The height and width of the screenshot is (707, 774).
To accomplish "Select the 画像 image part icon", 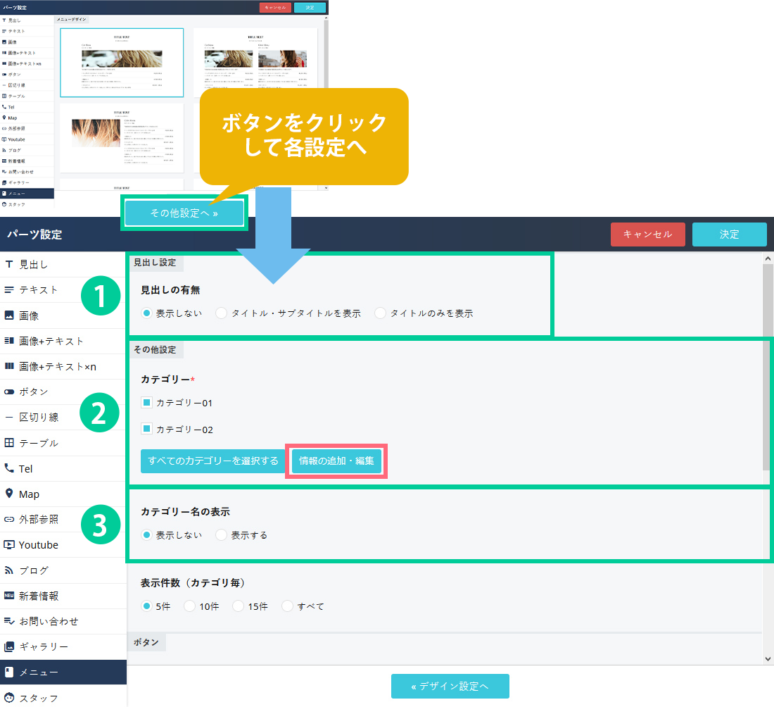I will pyautogui.click(x=9, y=315).
